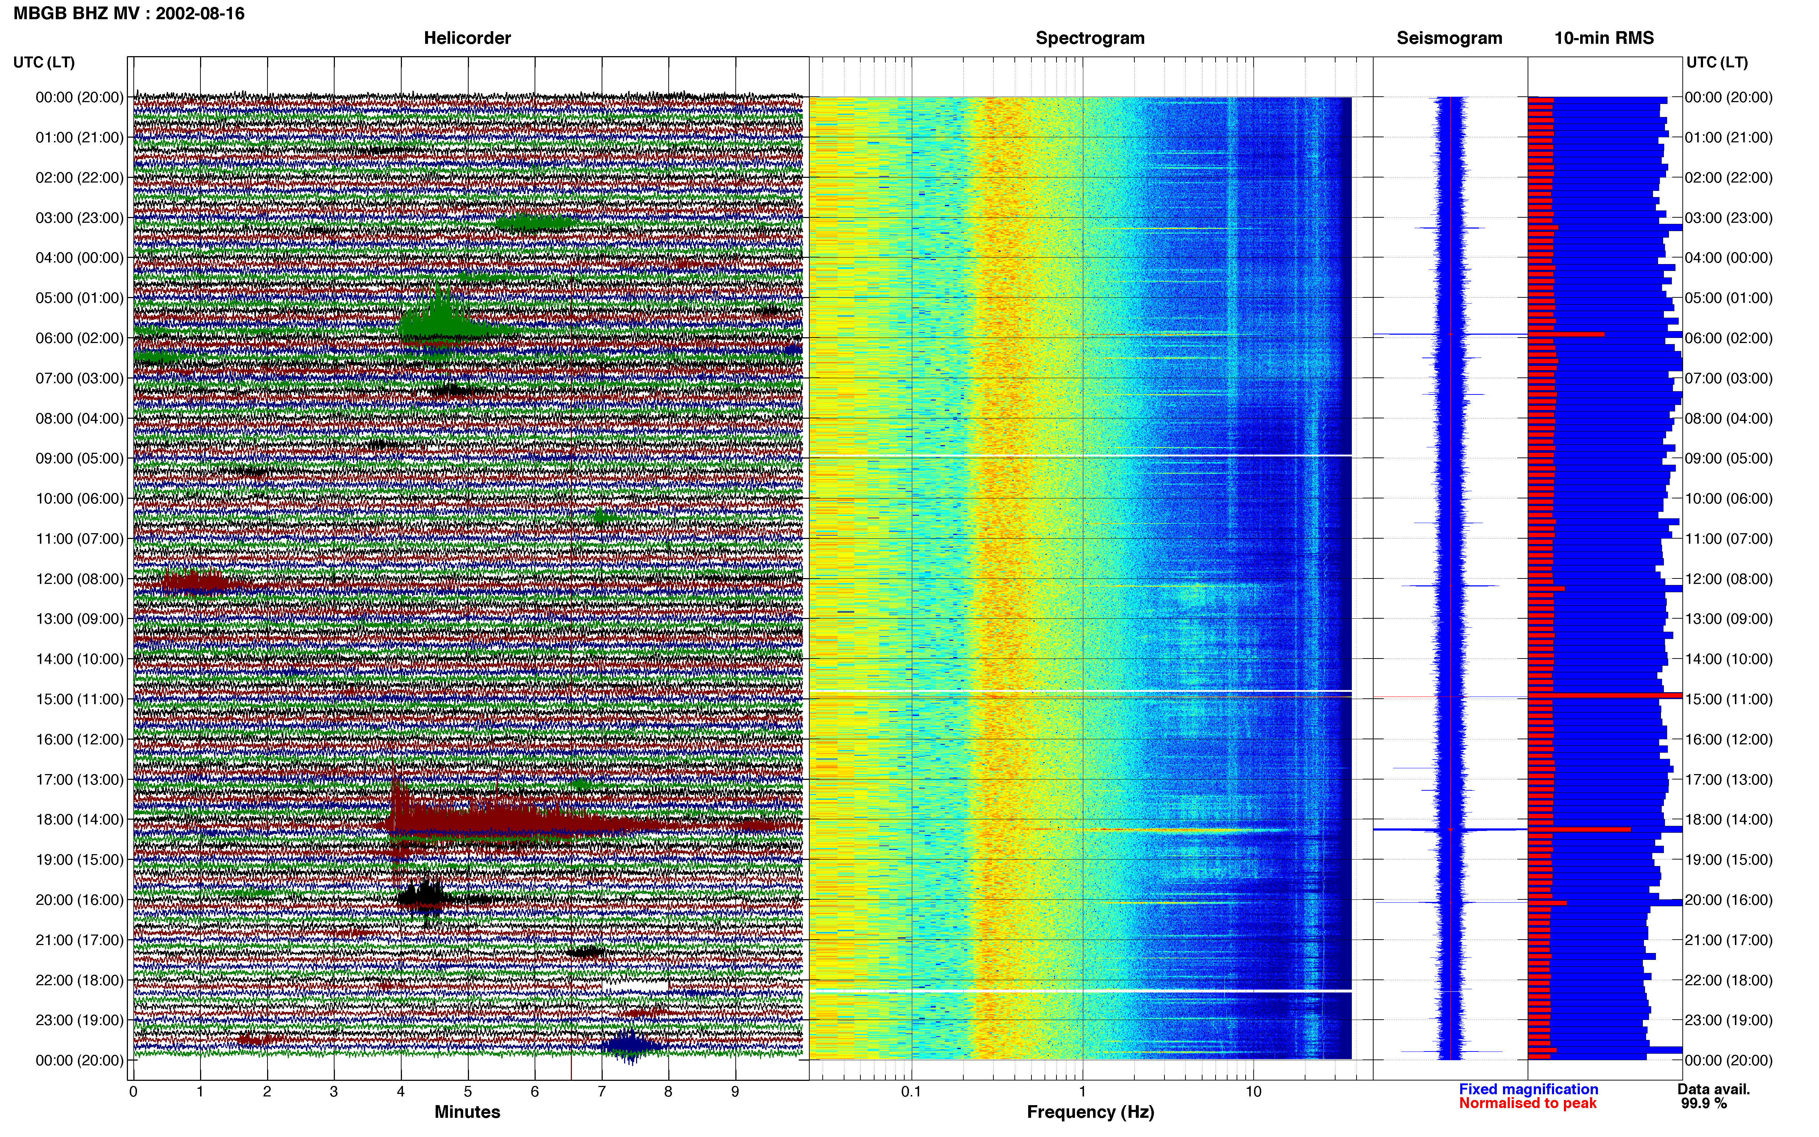Select the '10-min RMS' panel heading
The width and height of the screenshot is (1819, 1137).
click(1604, 38)
